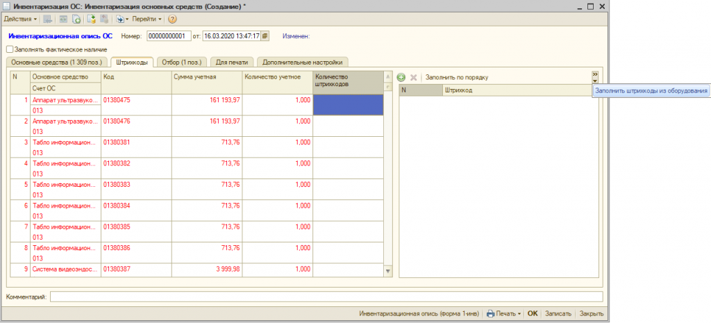Open the help question mark icon
The image size is (711, 323).
click(x=172, y=19)
